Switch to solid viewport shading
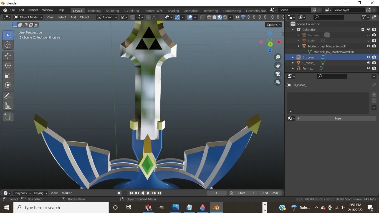 [214, 17]
